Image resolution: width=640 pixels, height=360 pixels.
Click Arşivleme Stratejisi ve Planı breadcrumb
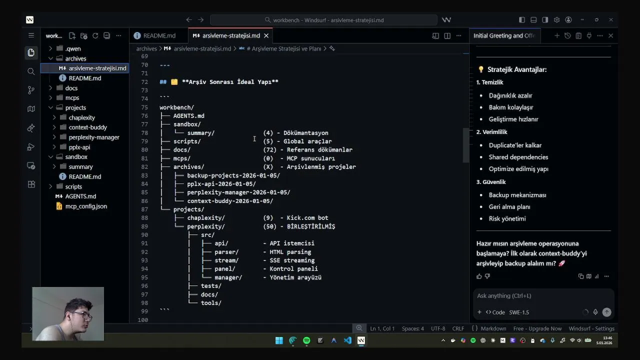pyautogui.click(x=283, y=48)
